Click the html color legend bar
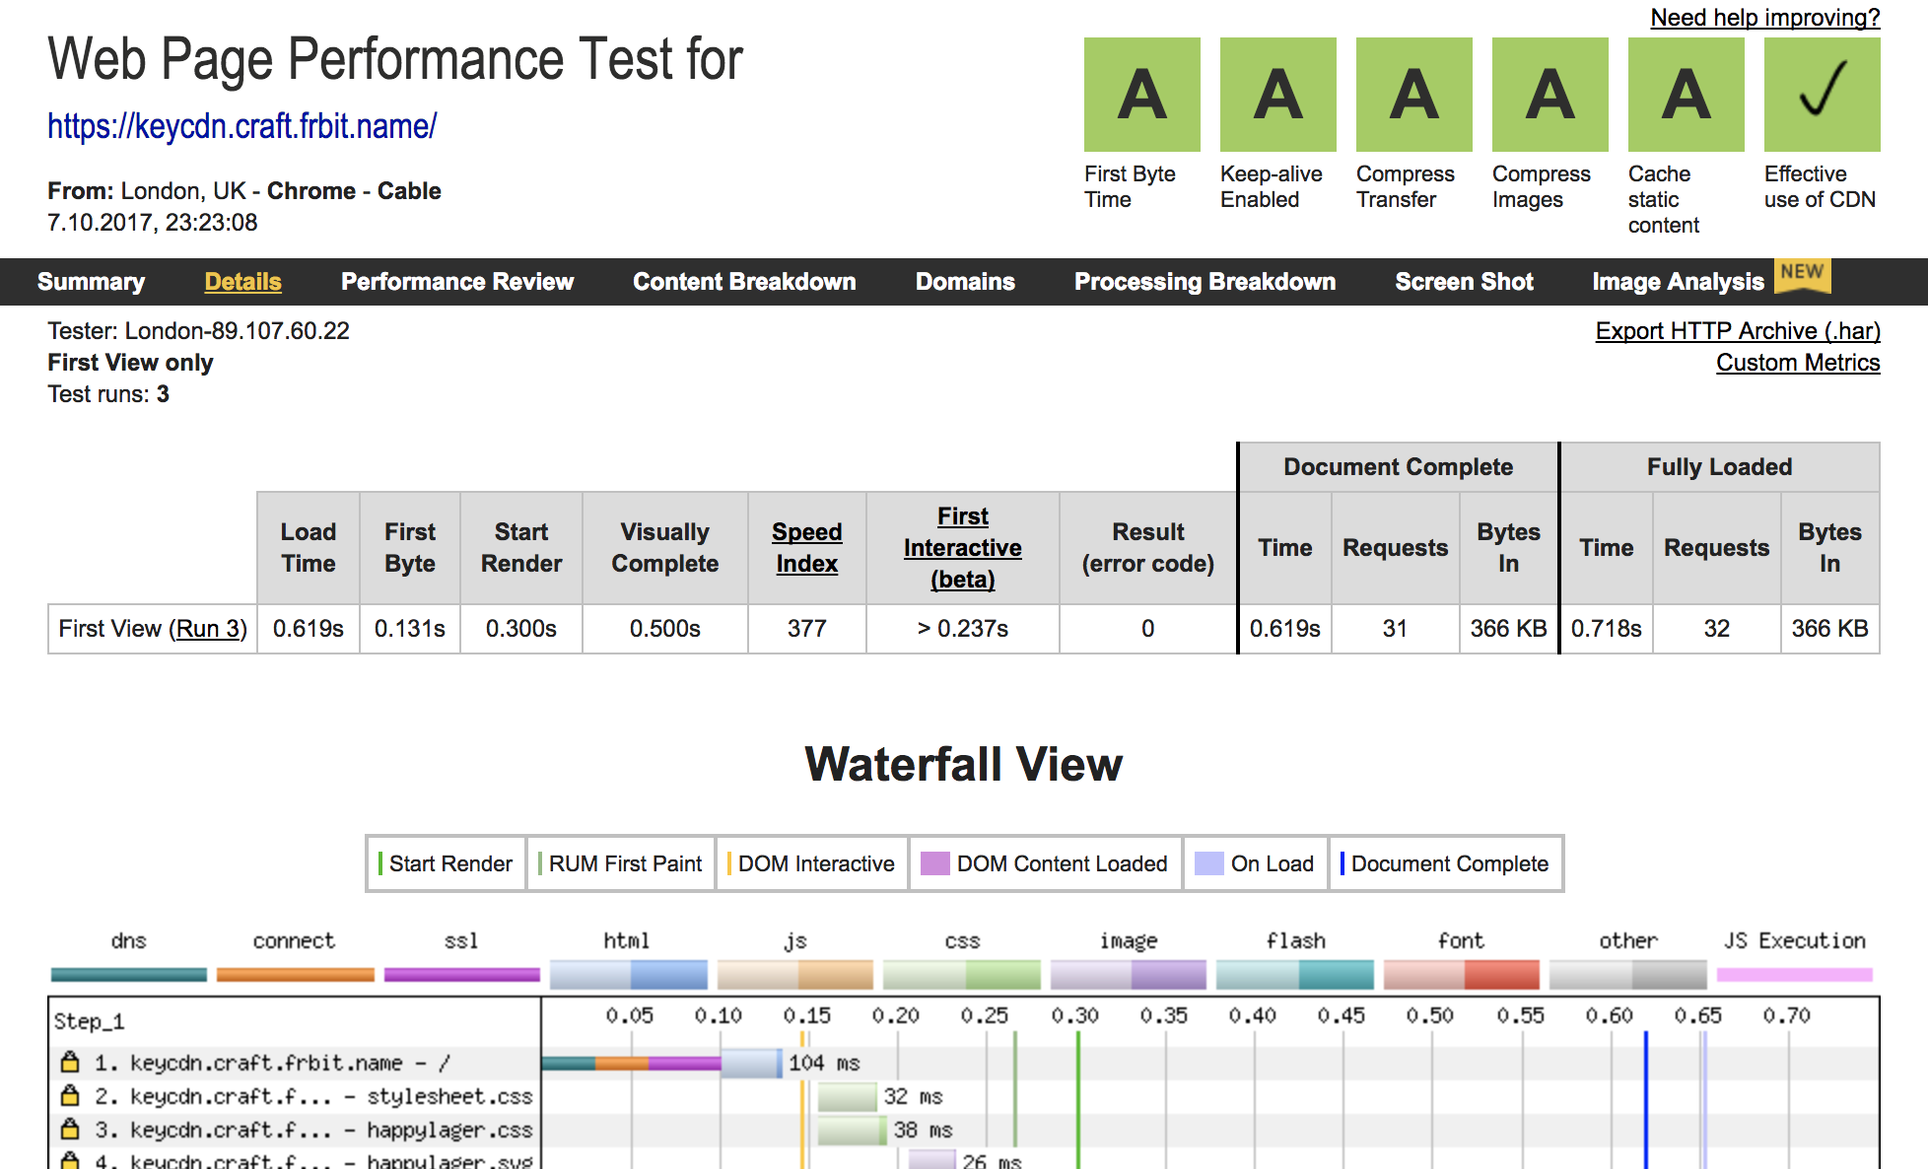This screenshot has height=1169, width=1928. 629,975
